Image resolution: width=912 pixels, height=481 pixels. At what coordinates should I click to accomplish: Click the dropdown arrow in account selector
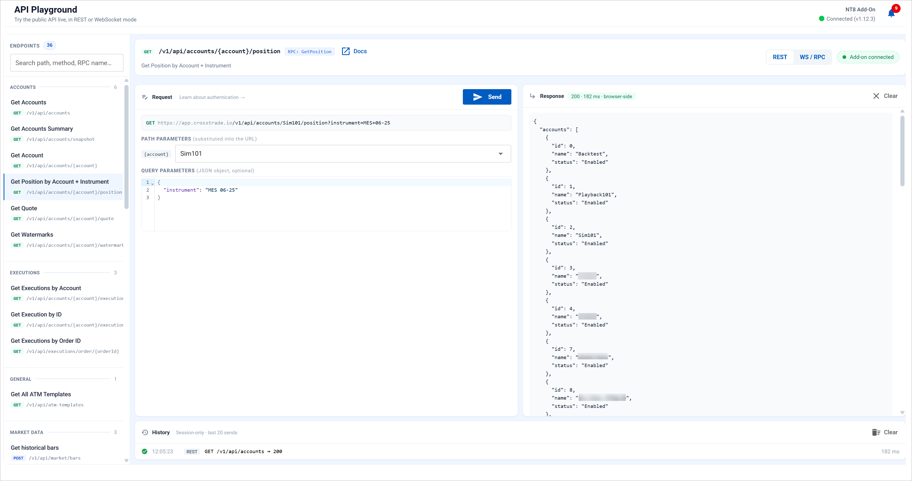point(500,154)
